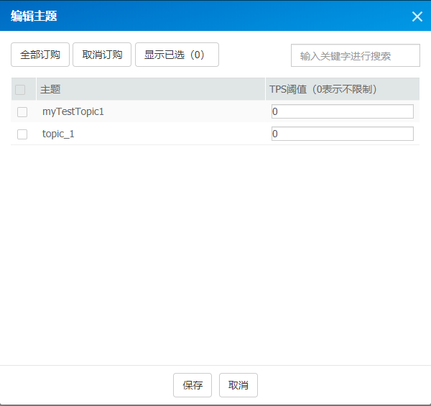The image size is (431, 406).
Task: Focus the TPS threshold field for myTestTopic1
Action: tap(343, 111)
